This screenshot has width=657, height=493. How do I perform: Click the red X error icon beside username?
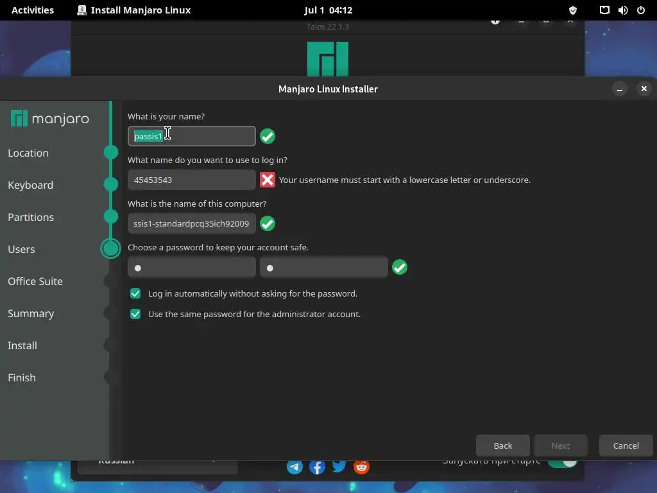click(x=268, y=180)
